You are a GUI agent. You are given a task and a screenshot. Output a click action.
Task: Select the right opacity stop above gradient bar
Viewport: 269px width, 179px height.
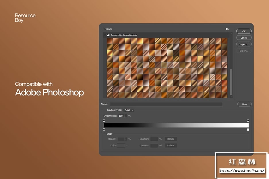click(x=248, y=121)
